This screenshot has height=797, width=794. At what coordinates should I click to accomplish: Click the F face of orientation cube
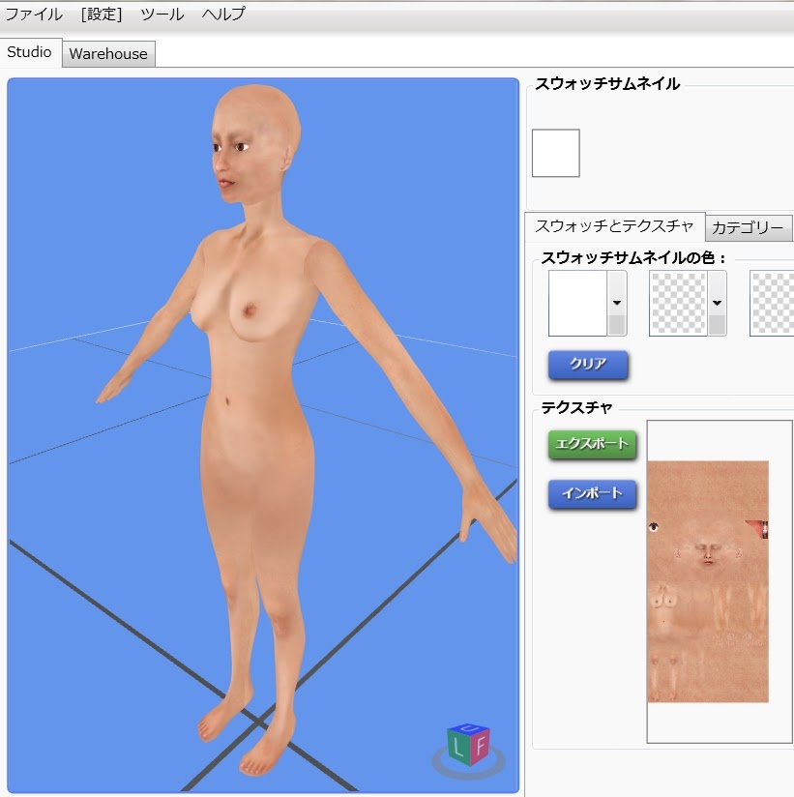479,745
